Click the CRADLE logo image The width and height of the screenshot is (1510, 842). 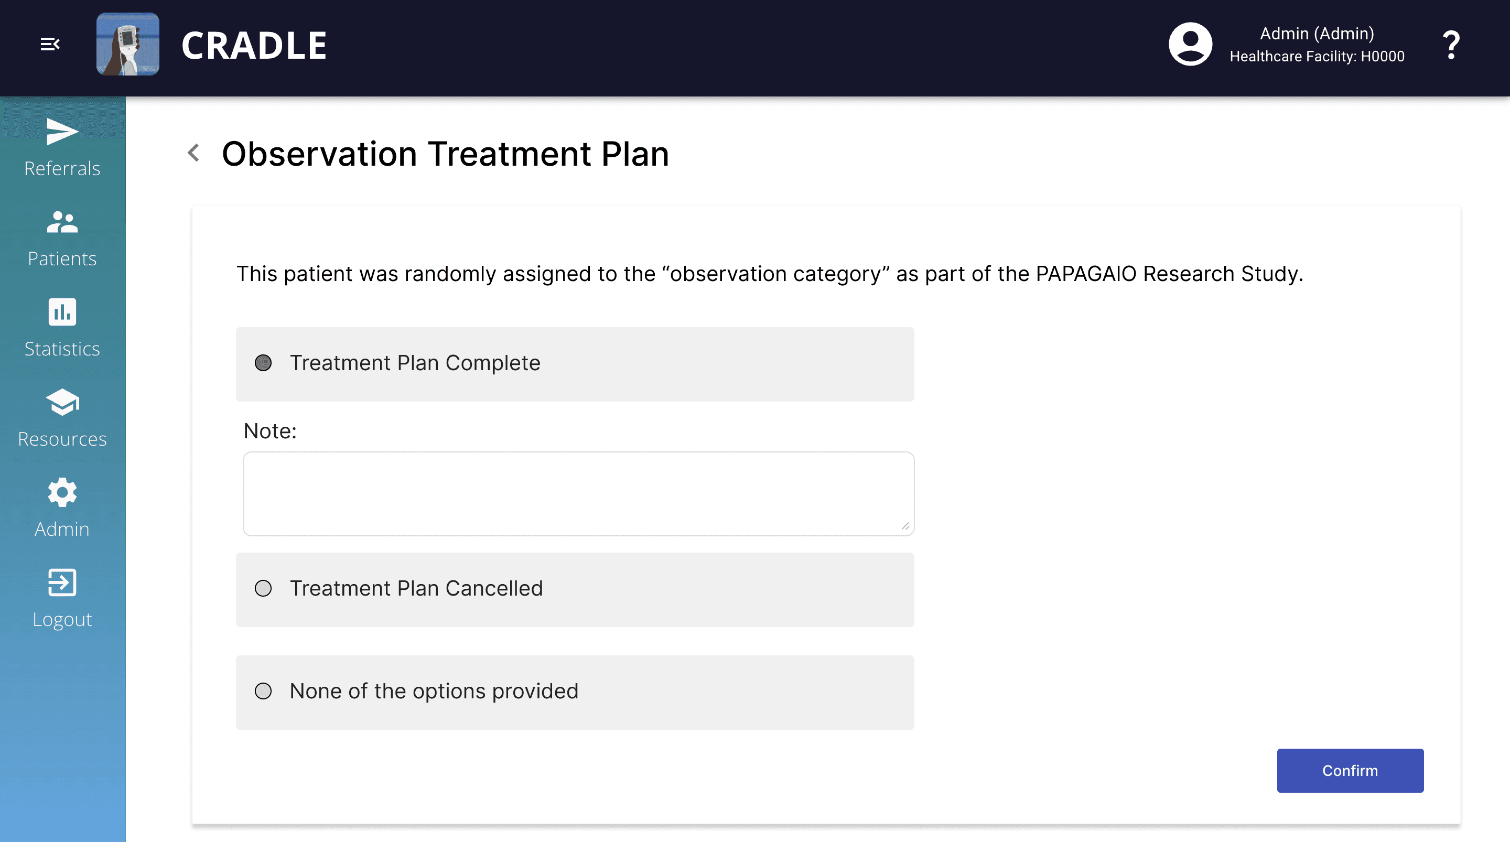(x=128, y=44)
